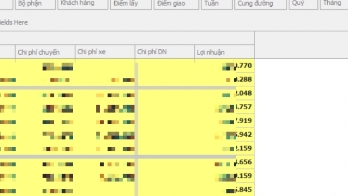Sort by Chi phí chuyến column header
Screen dimensions: 348x196
pos(45,52)
